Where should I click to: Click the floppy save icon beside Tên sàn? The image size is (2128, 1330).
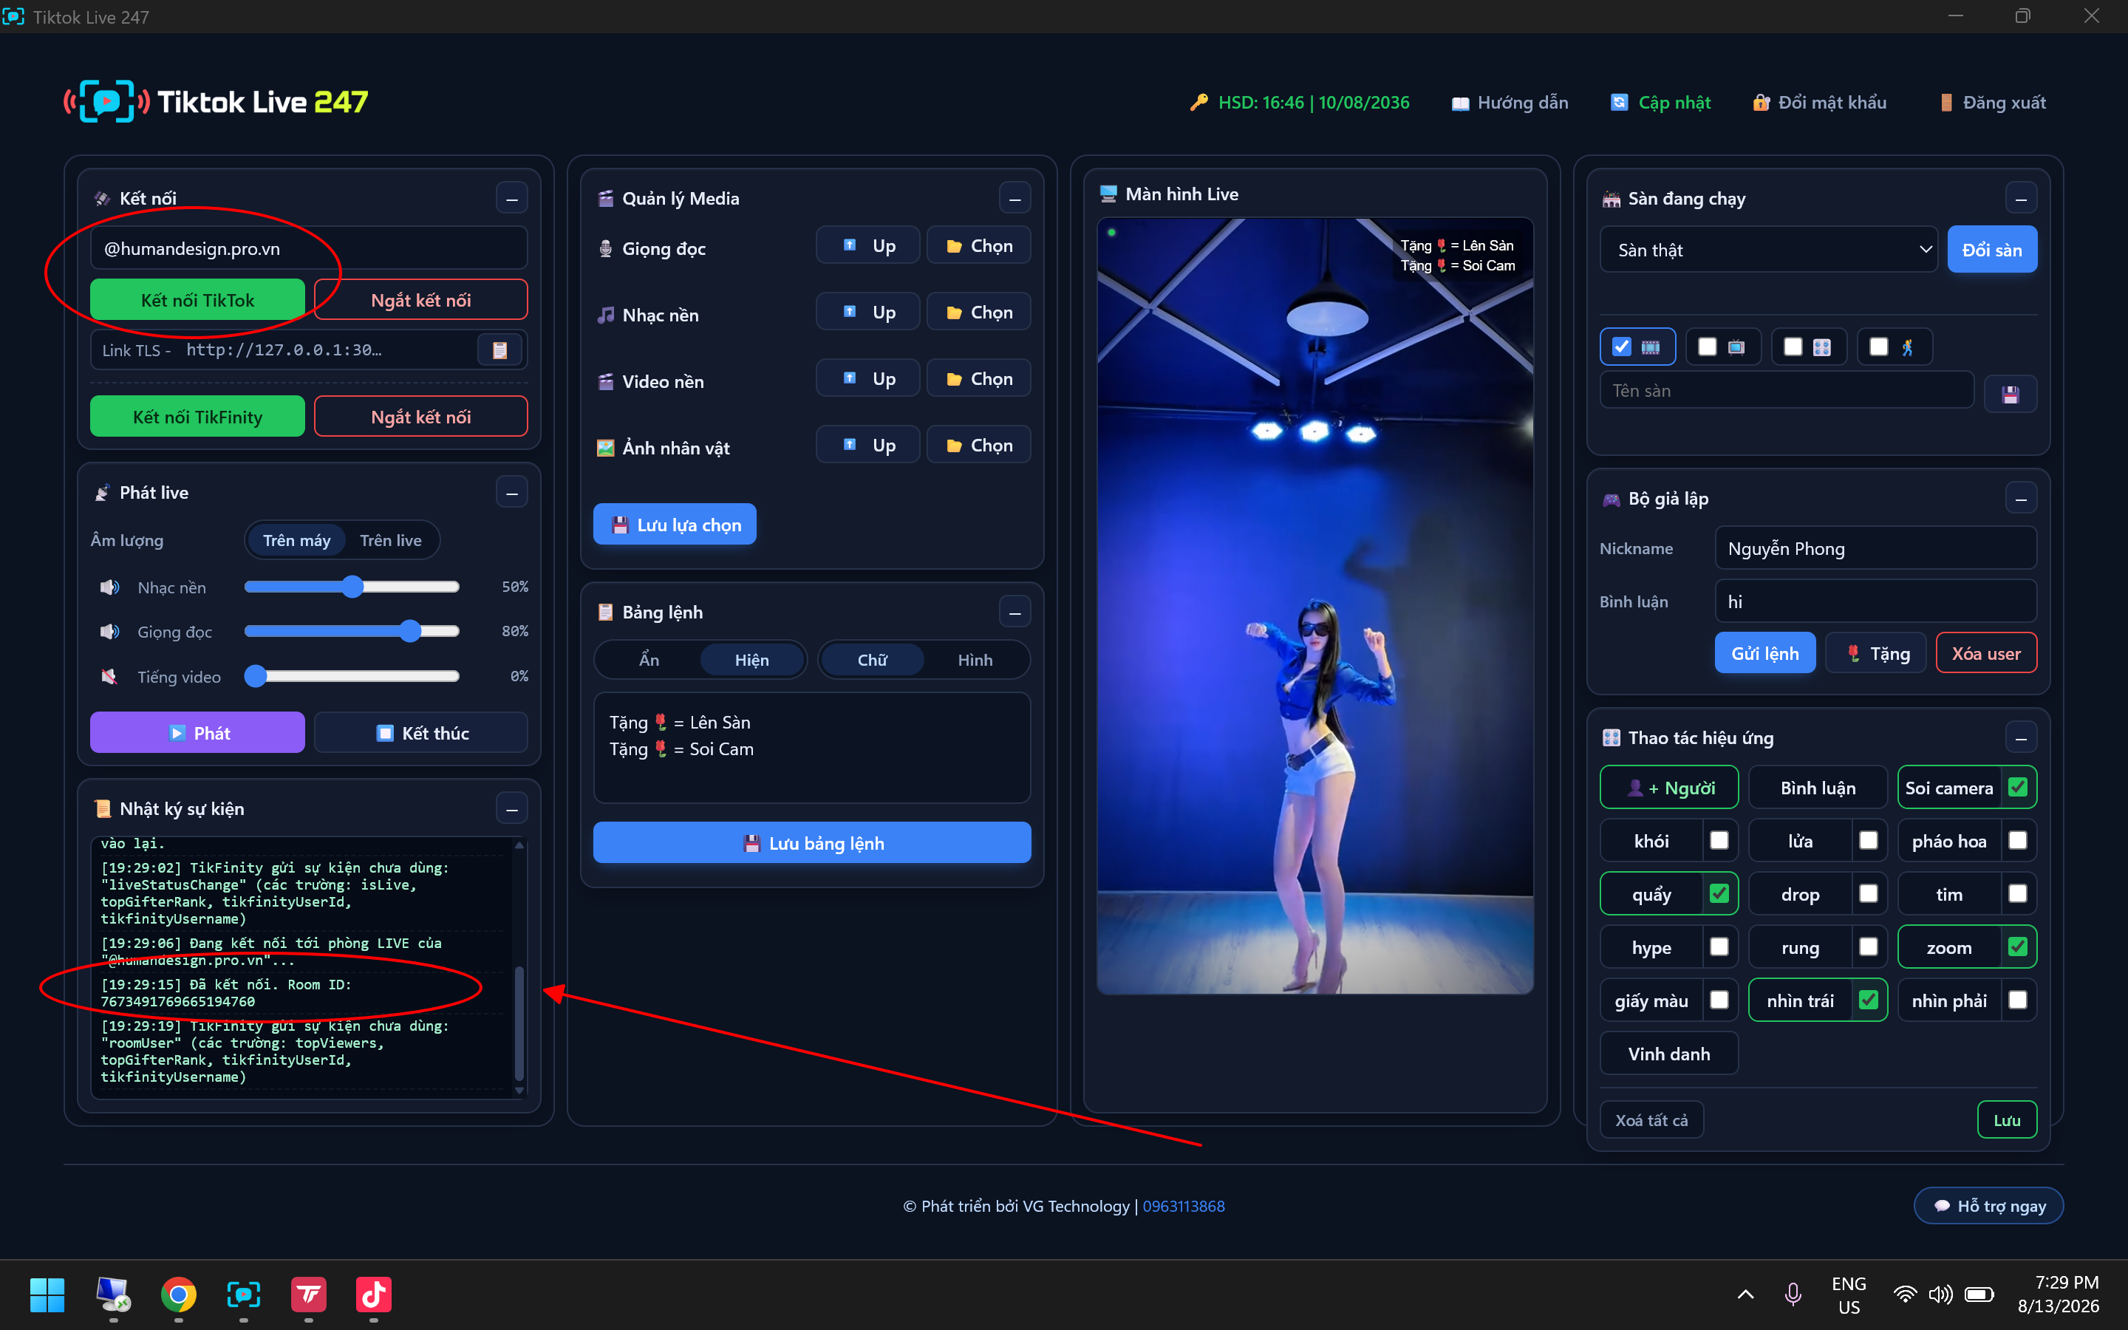point(2011,393)
